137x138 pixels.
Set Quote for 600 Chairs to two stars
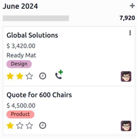(x=20, y=126)
